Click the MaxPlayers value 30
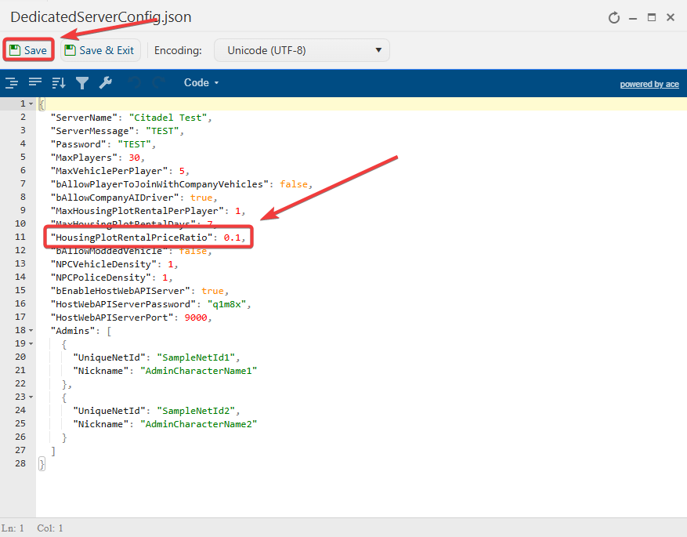Screen dimensions: 687x537 (134, 158)
